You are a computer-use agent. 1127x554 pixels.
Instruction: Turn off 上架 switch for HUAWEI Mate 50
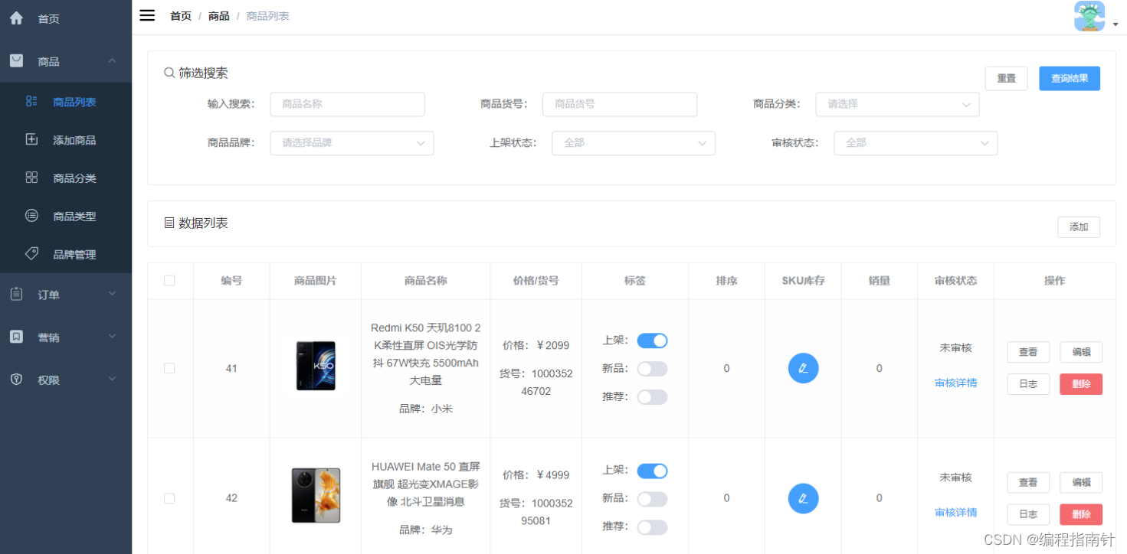click(652, 471)
